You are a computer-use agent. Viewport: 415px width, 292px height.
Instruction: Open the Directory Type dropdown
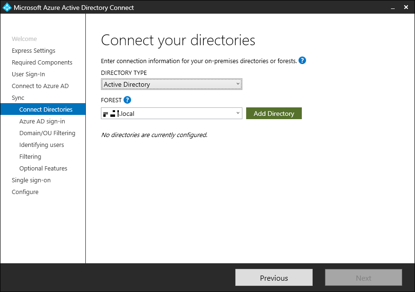(x=171, y=84)
